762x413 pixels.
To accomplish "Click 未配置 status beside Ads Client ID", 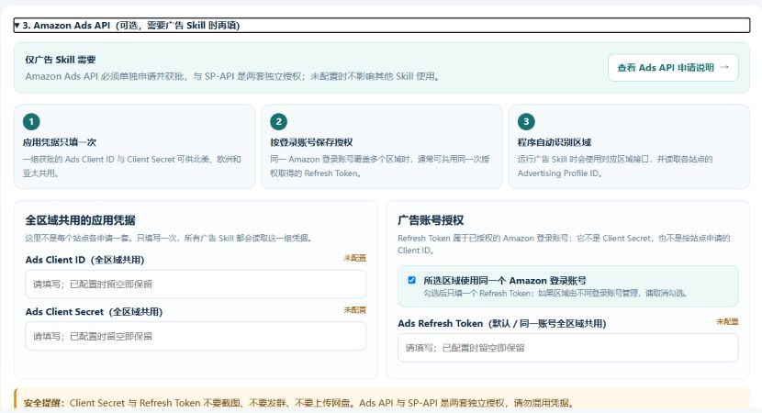I will 354,258.
